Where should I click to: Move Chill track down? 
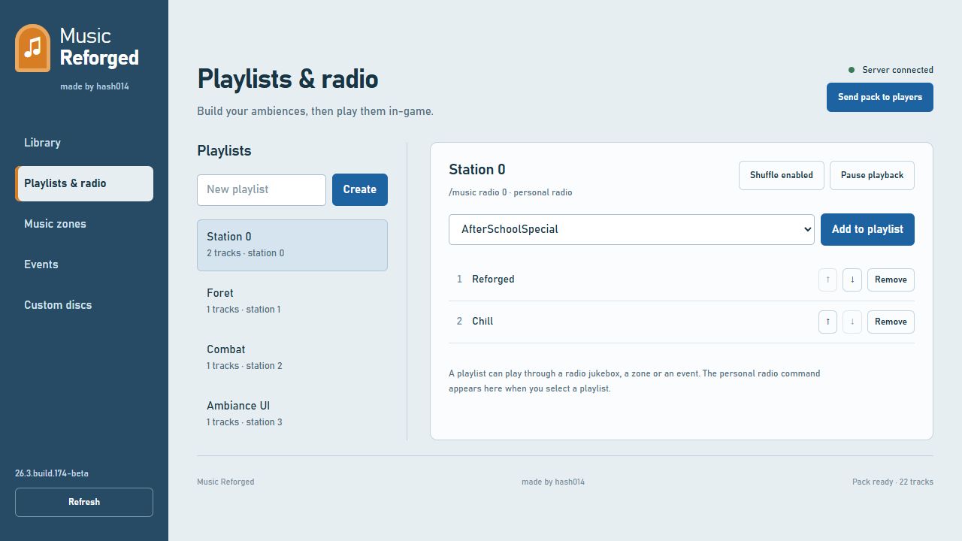(x=852, y=322)
